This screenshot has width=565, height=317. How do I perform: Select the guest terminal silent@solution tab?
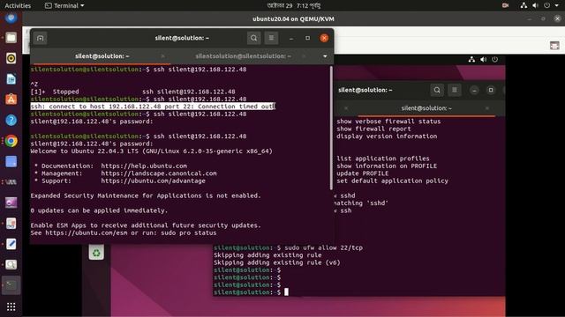(x=426, y=108)
